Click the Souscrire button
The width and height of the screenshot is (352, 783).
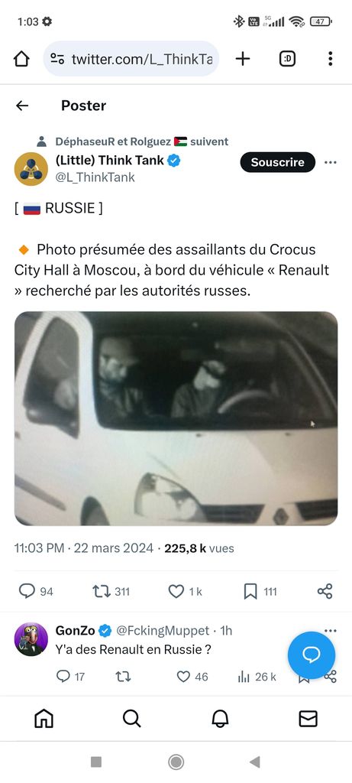[278, 162]
